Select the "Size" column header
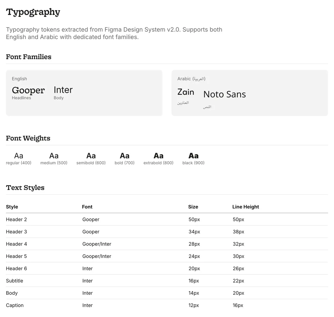This screenshot has height=317, width=334. 193,207
